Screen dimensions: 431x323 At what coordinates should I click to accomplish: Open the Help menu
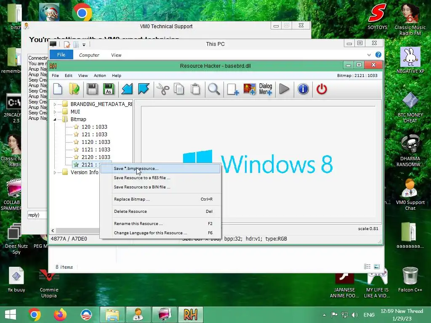117,76
